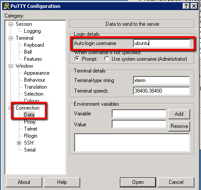
Task: Click the PuTTY icon in title bar
Action: point(6,6)
